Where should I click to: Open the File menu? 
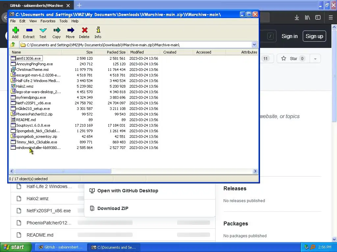13,21
